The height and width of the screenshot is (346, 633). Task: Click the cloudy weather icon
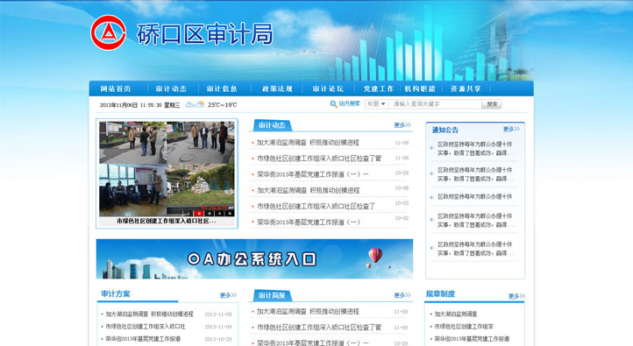[x=195, y=105]
